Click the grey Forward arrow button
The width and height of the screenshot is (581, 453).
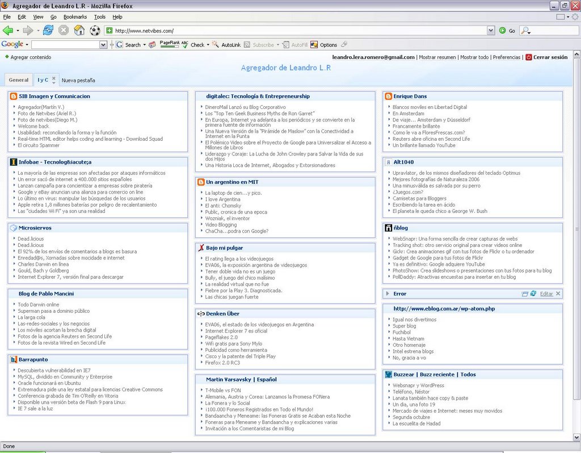pyautogui.click(x=28, y=31)
